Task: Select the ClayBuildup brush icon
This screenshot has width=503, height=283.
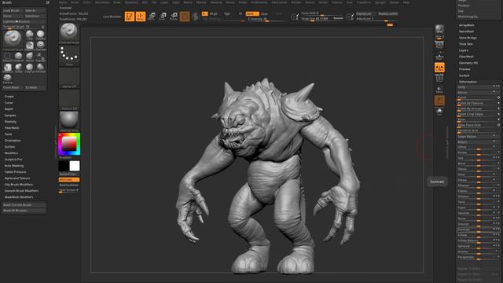Action: pyautogui.click(x=40, y=35)
